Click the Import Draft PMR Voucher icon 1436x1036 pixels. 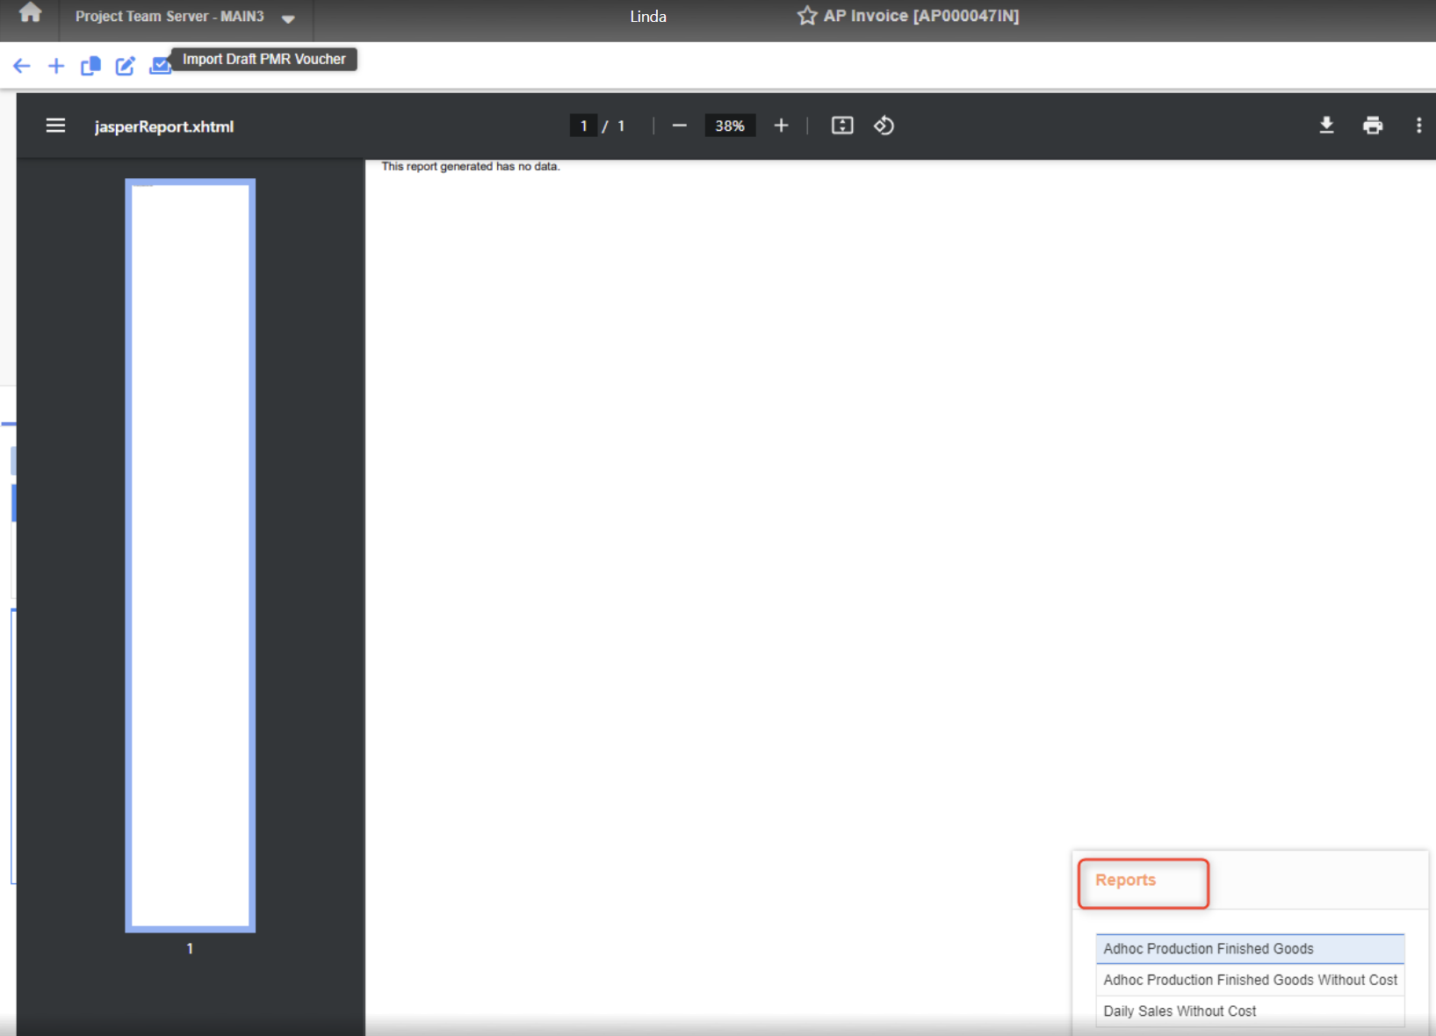pos(159,66)
